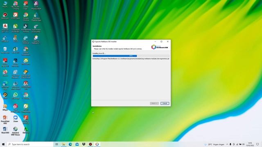The image size is (262, 147).
Task: Open Mail app from taskbar
Action: point(77,144)
